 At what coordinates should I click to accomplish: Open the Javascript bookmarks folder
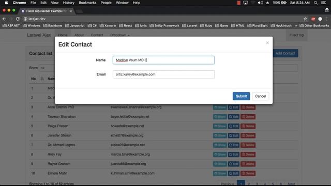click(75, 25)
